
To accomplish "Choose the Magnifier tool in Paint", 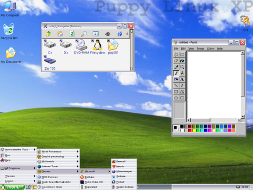I will [x=182, y=67].
